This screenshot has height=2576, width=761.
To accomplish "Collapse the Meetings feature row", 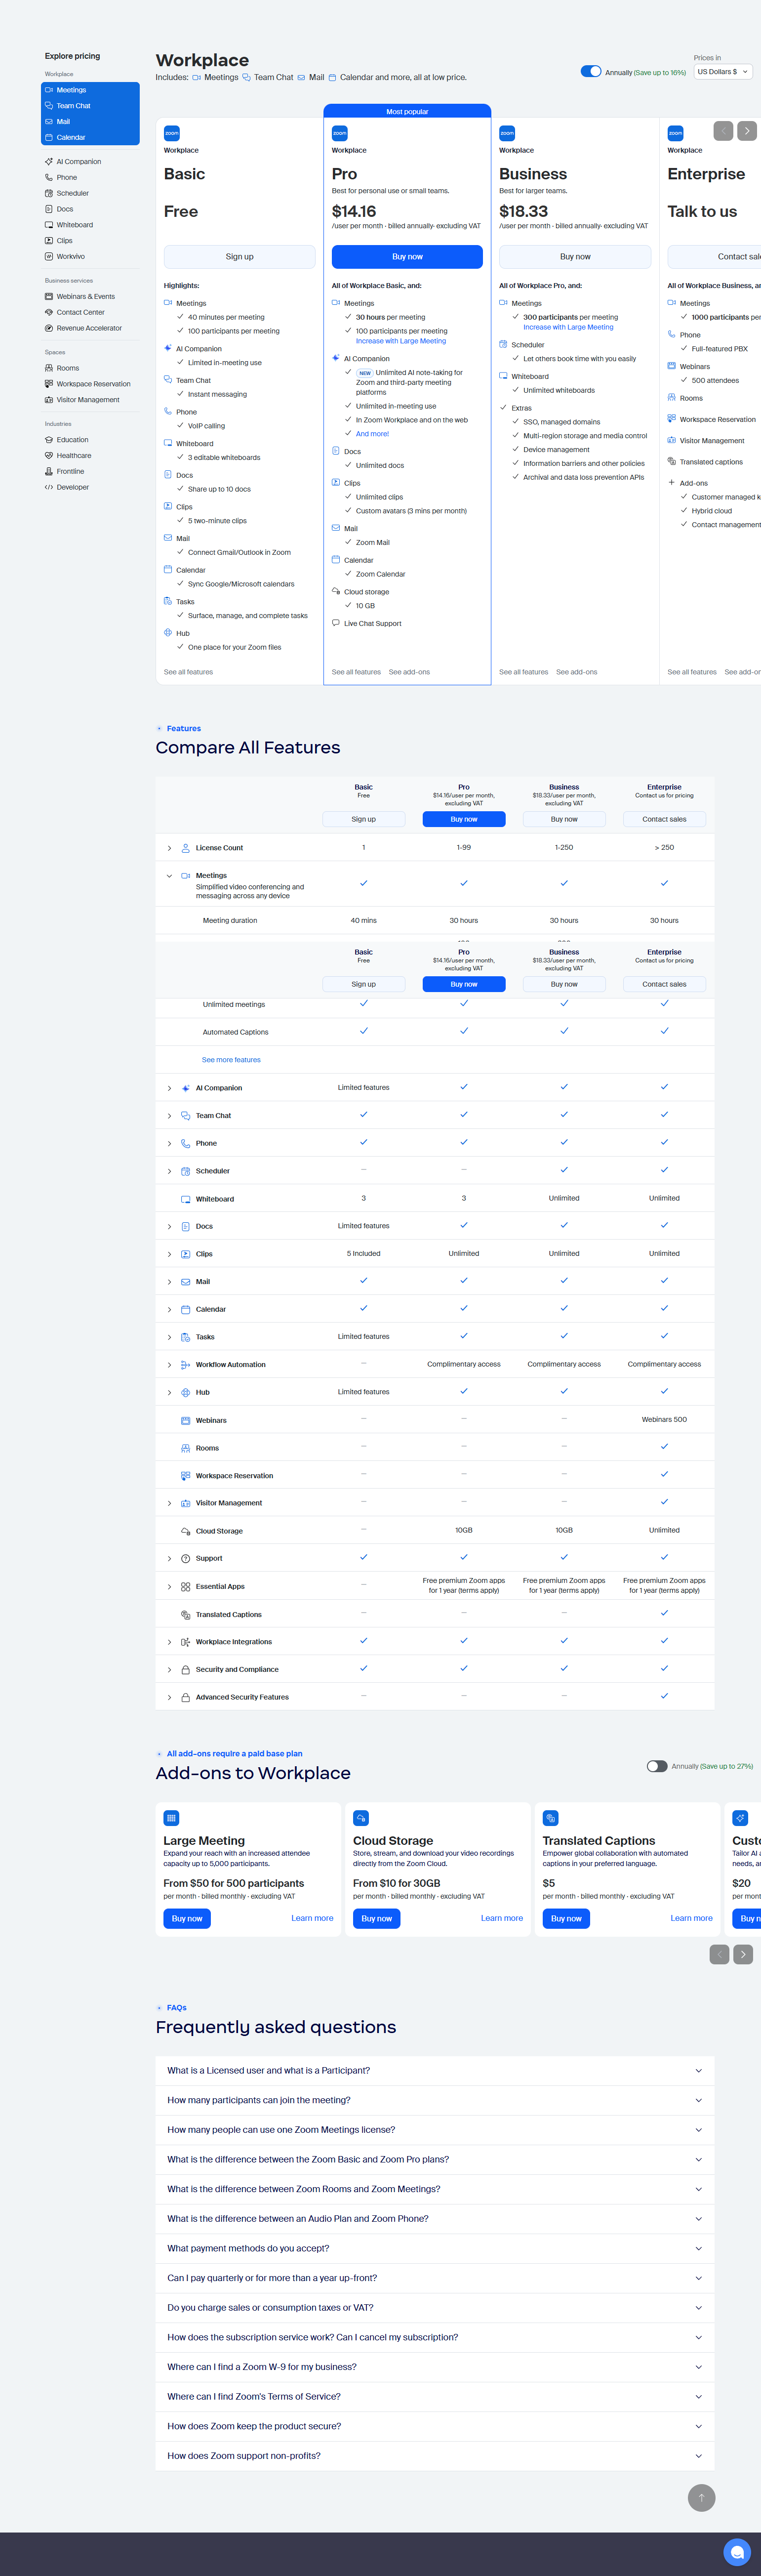I will point(169,876).
